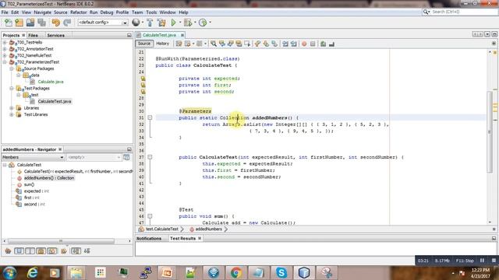Click the red Start Macro Recording icon
This screenshot has width=499, height=280.
click(x=304, y=44)
